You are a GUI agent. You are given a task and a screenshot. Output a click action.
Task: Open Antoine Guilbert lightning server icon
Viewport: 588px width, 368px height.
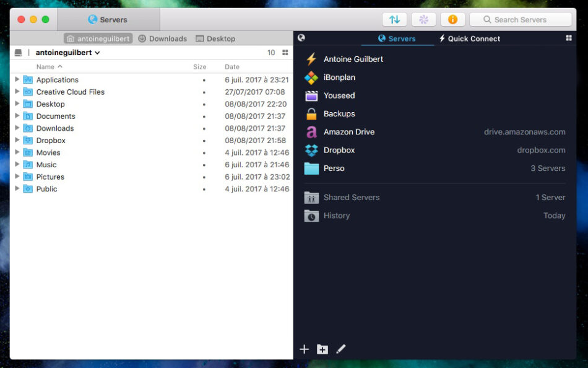(x=311, y=59)
